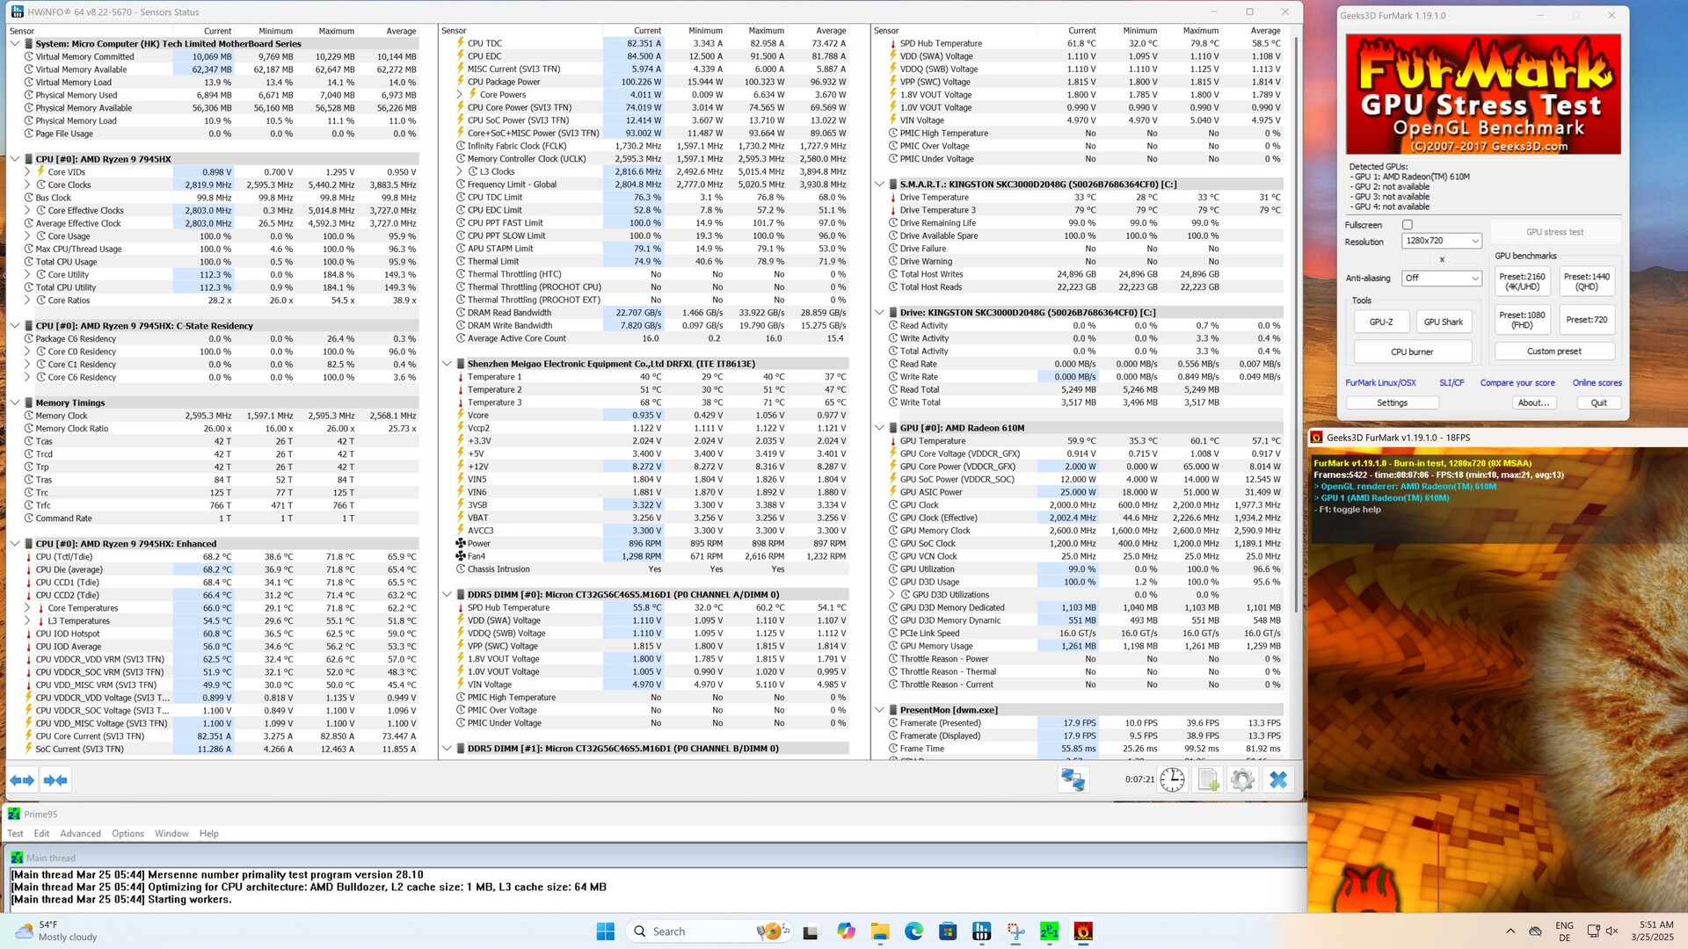Open the Prime95 Options menu
The height and width of the screenshot is (949, 1688).
(x=127, y=834)
